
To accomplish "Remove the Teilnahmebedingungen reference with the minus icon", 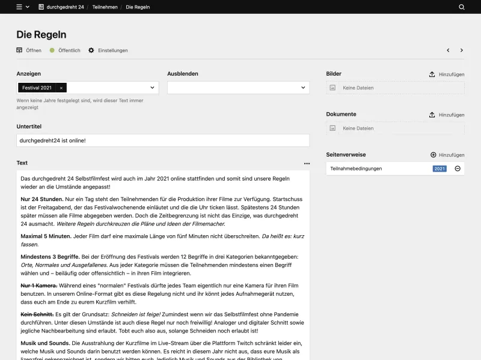I will click(458, 169).
